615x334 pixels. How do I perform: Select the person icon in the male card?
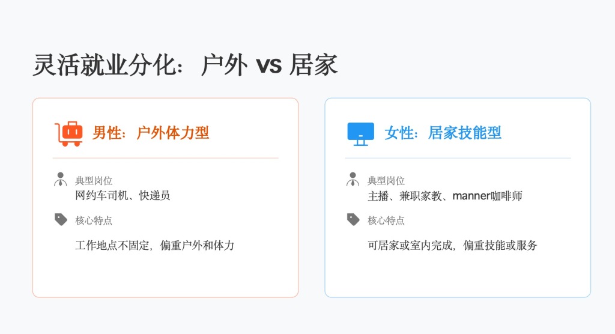61,180
